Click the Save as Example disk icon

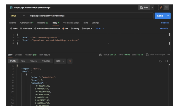pos(147,55)
